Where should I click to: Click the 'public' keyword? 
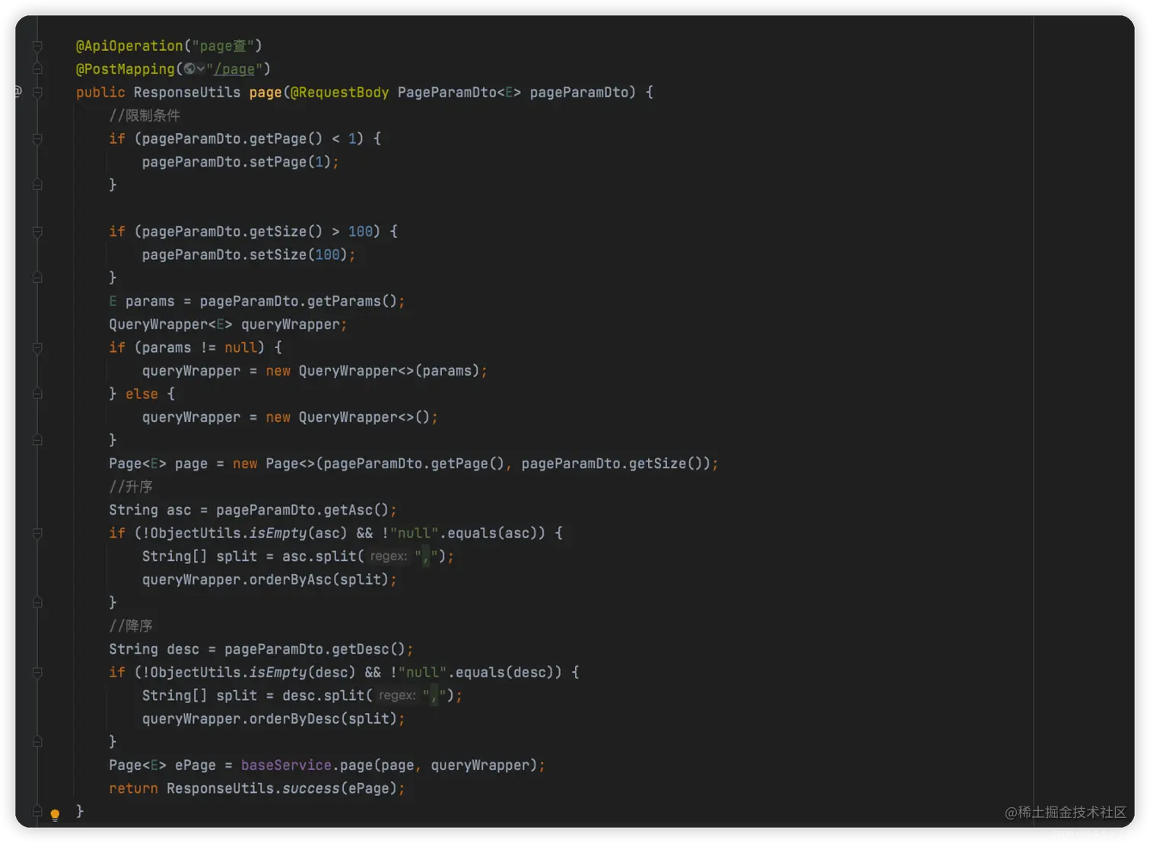tap(100, 92)
